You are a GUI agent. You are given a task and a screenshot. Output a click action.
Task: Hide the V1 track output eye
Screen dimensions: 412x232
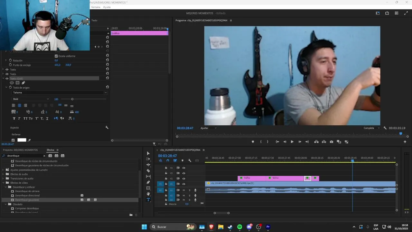click(184, 184)
